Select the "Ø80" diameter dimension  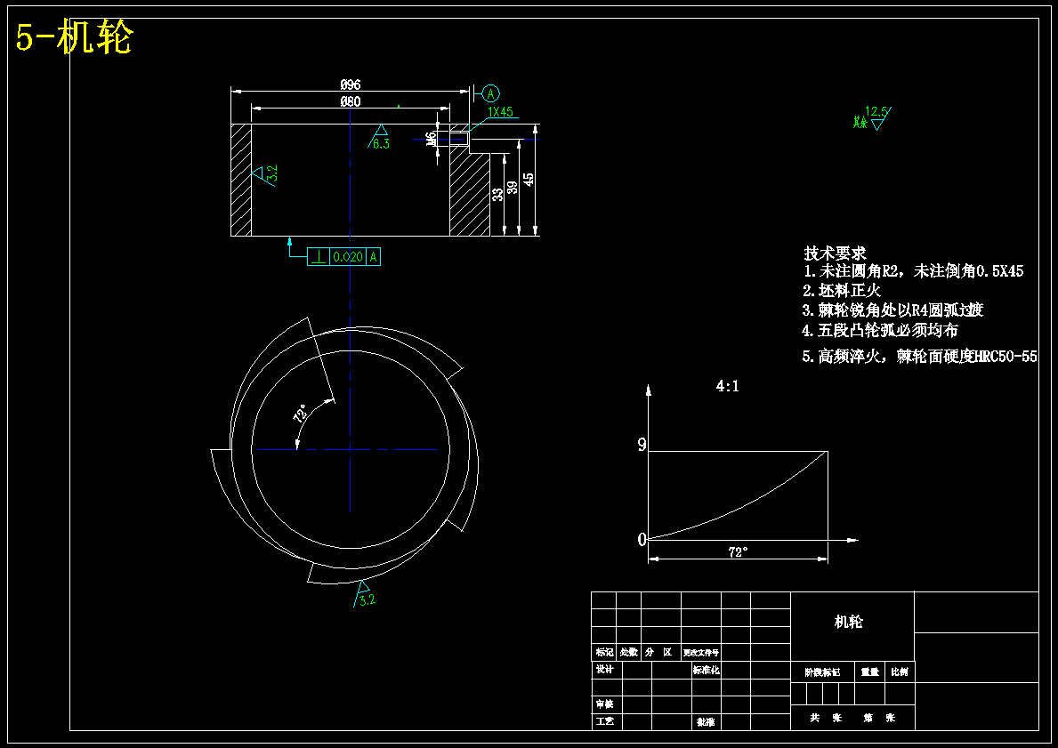tap(351, 102)
